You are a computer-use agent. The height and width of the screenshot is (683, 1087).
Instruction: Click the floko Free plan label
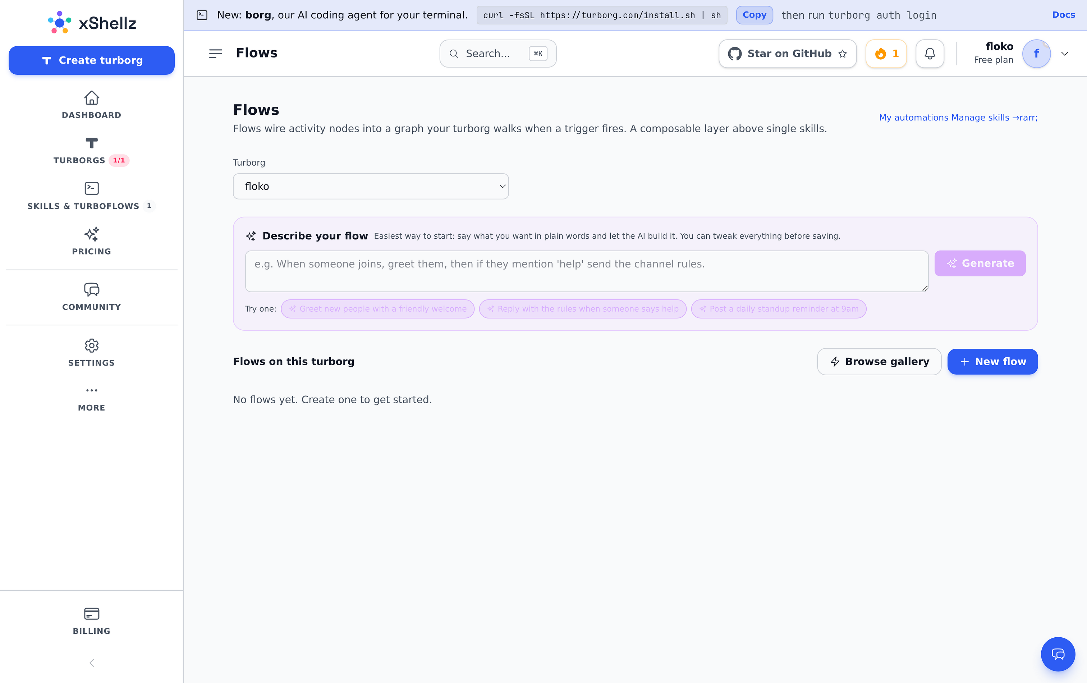tap(993, 53)
